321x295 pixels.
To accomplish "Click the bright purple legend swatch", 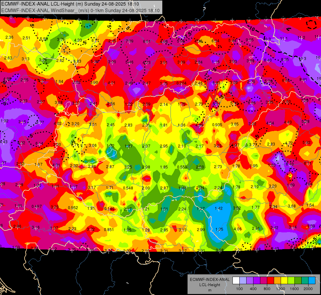I will coord(257,281).
